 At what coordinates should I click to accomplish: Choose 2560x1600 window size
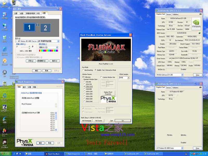click(88, 99)
